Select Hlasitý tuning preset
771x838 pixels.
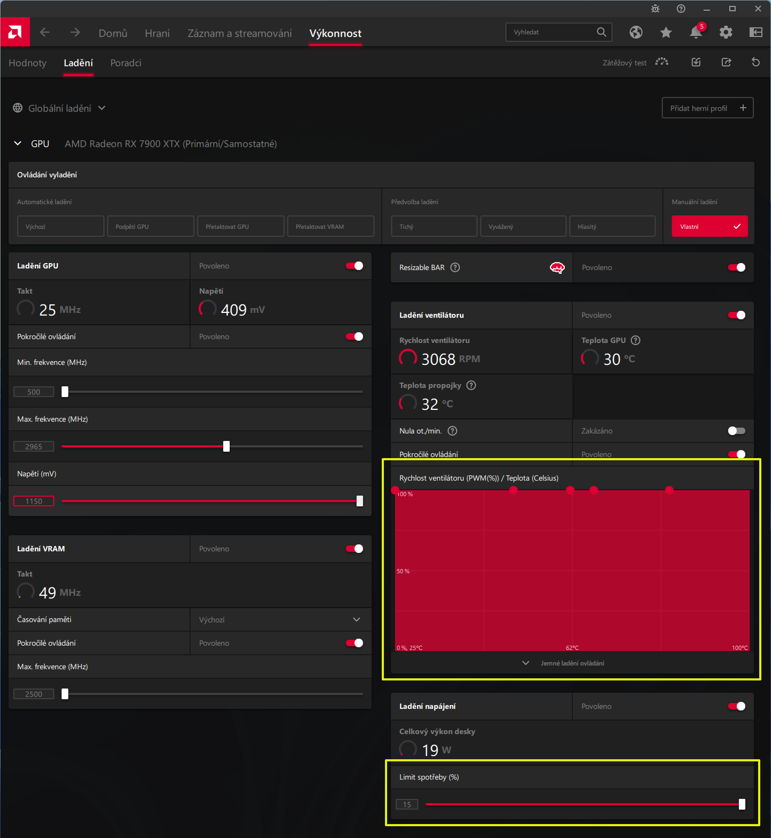pyautogui.click(x=612, y=226)
